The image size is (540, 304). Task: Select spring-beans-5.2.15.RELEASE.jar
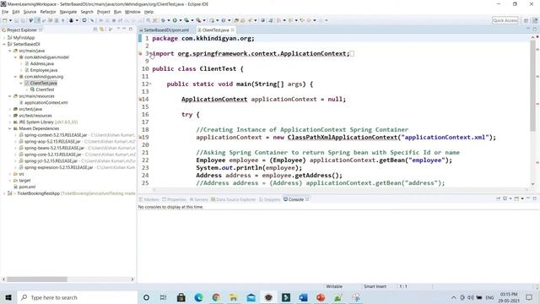[x=54, y=148]
